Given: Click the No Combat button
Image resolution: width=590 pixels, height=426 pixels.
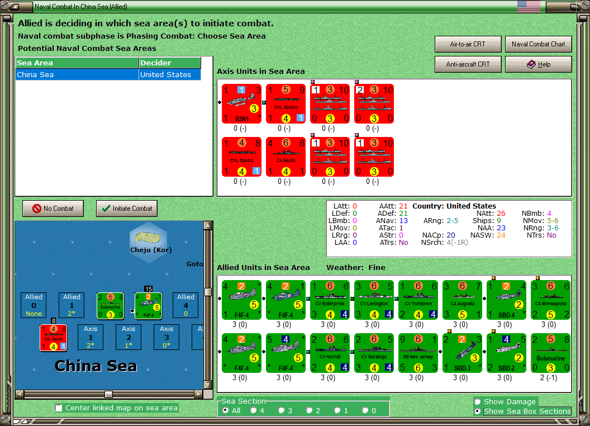Looking at the screenshot, I should click(x=53, y=209).
